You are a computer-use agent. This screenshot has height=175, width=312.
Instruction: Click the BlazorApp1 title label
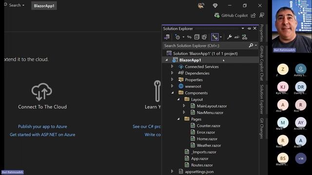click(44, 6)
